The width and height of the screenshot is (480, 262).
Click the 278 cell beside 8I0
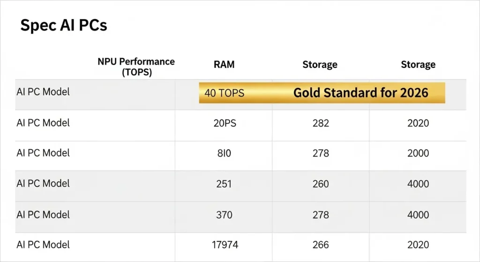point(321,153)
